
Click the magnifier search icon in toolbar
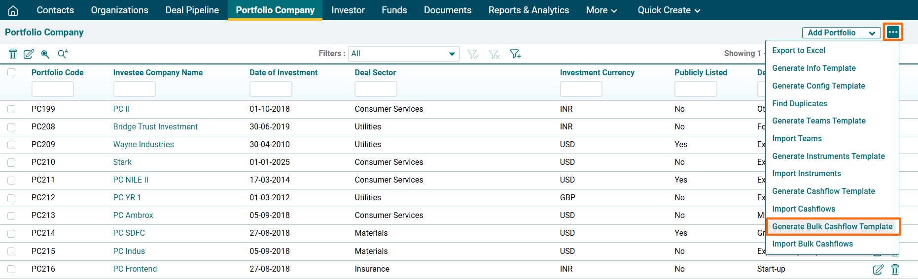(45, 54)
